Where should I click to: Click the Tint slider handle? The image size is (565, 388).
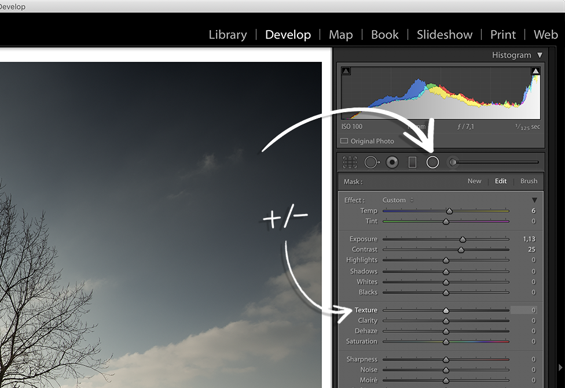(x=446, y=221)
